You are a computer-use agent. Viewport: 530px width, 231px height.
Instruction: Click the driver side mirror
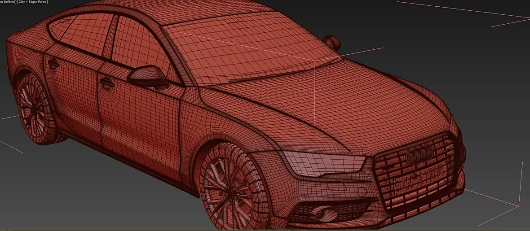148,77
